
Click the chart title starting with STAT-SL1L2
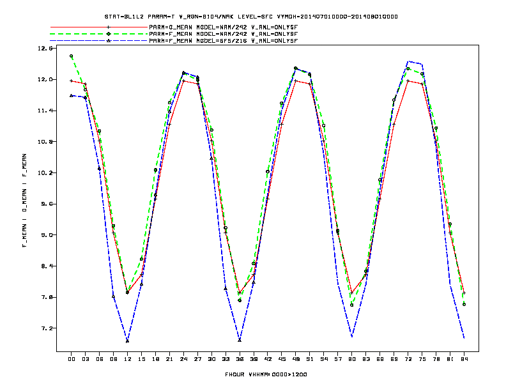[251, 17]
